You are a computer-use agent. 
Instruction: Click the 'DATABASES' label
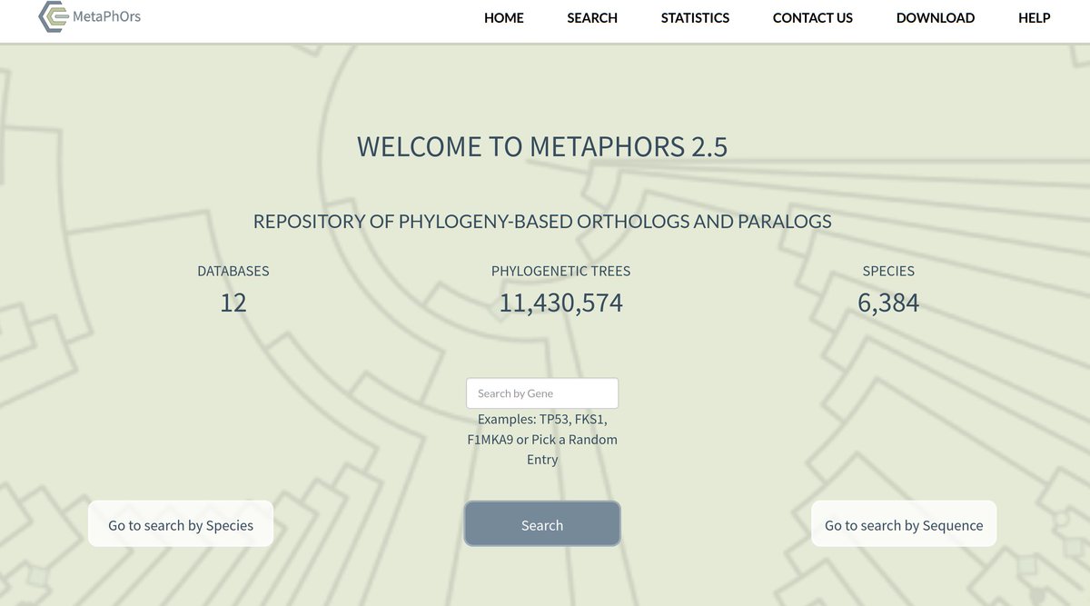(x=233, y=271)
